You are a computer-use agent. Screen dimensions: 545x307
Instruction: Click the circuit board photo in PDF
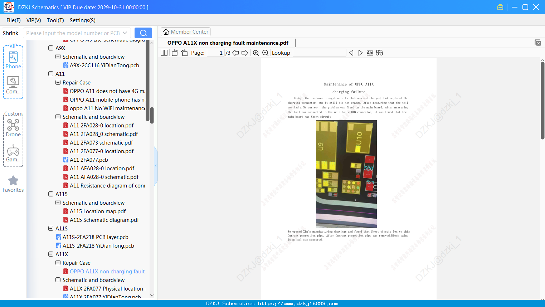point(346,174)
